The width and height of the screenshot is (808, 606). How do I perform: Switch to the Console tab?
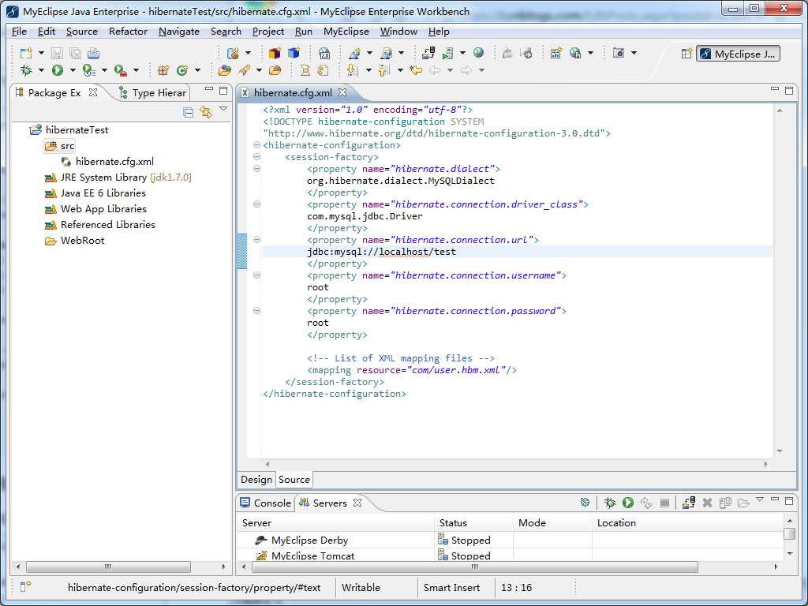(266, 503)
